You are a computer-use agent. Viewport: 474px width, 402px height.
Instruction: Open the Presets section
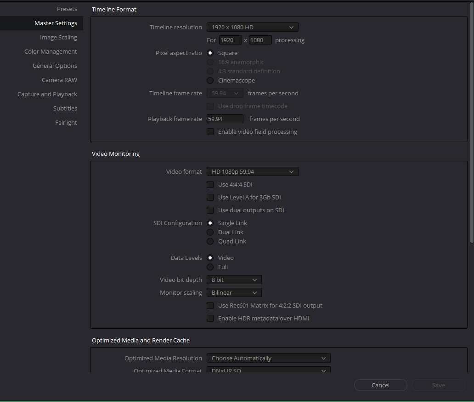67,9
